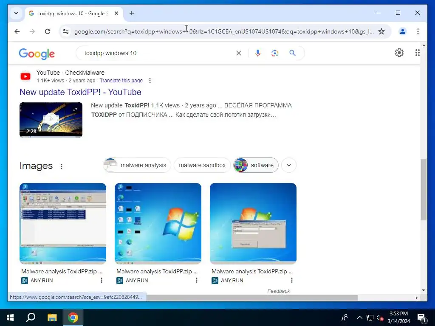Filter images by malware analysis chip
This screenshot has height=326, width=435.
coord(137,165)
